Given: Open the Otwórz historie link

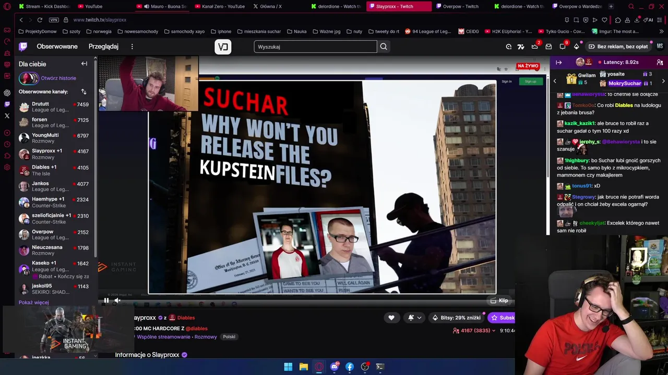Looking at the screenshot, I should [x=58, y=78].
